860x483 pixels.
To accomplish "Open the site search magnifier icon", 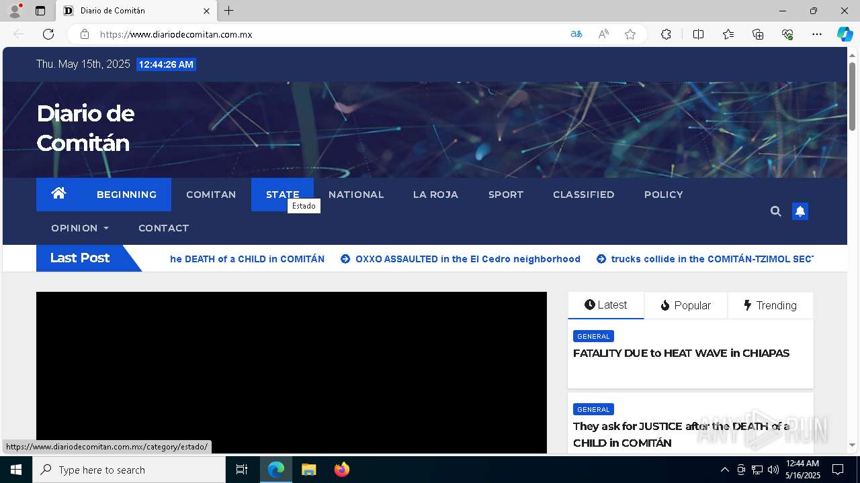I will tap(776, 211).
